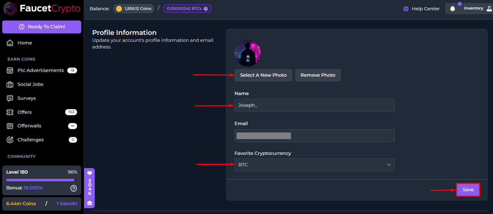The image size is (493, 214).
Task: Click the Surveys smiley chat icon
Action: (x=10, y=98)
